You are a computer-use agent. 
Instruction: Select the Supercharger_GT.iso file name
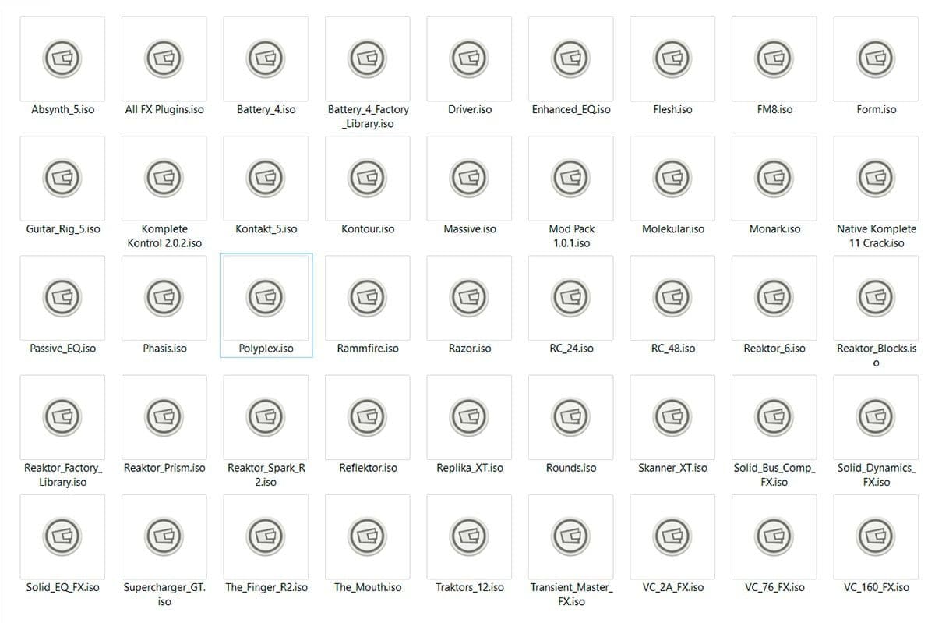[x=164, y=594]
